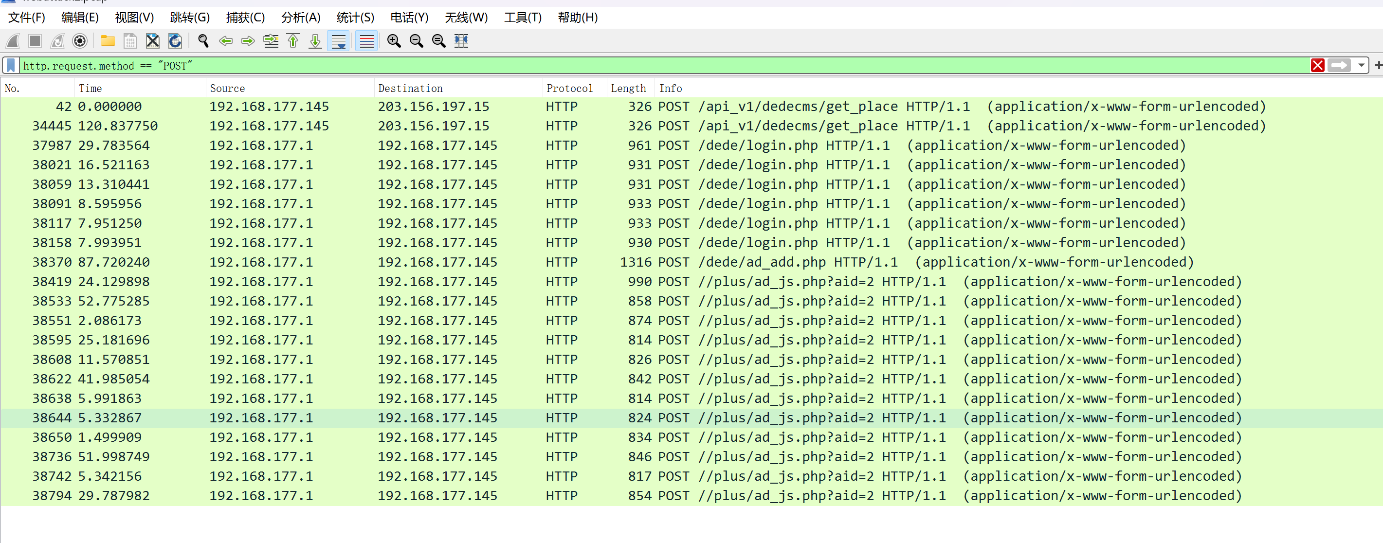Sort by Info column header
1383x543 pixels.
(x=1019, y=88)
